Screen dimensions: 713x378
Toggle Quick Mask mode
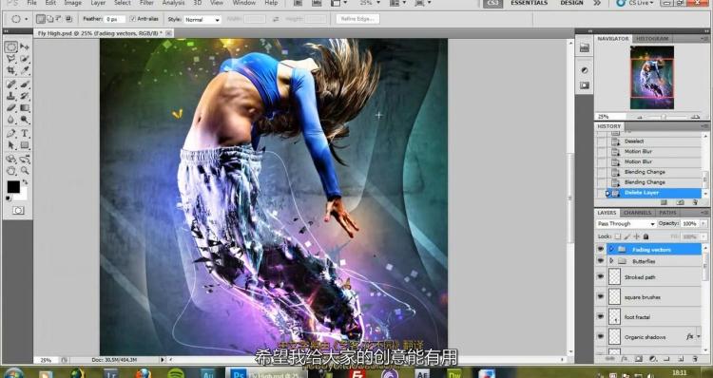(18, 210)
